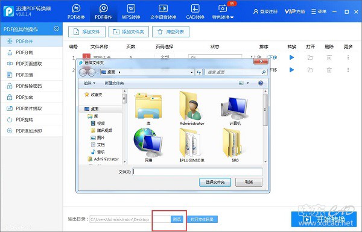Screen dimensions: 362x232
Task: Select the 网络 icon
Action: (148, 145)
